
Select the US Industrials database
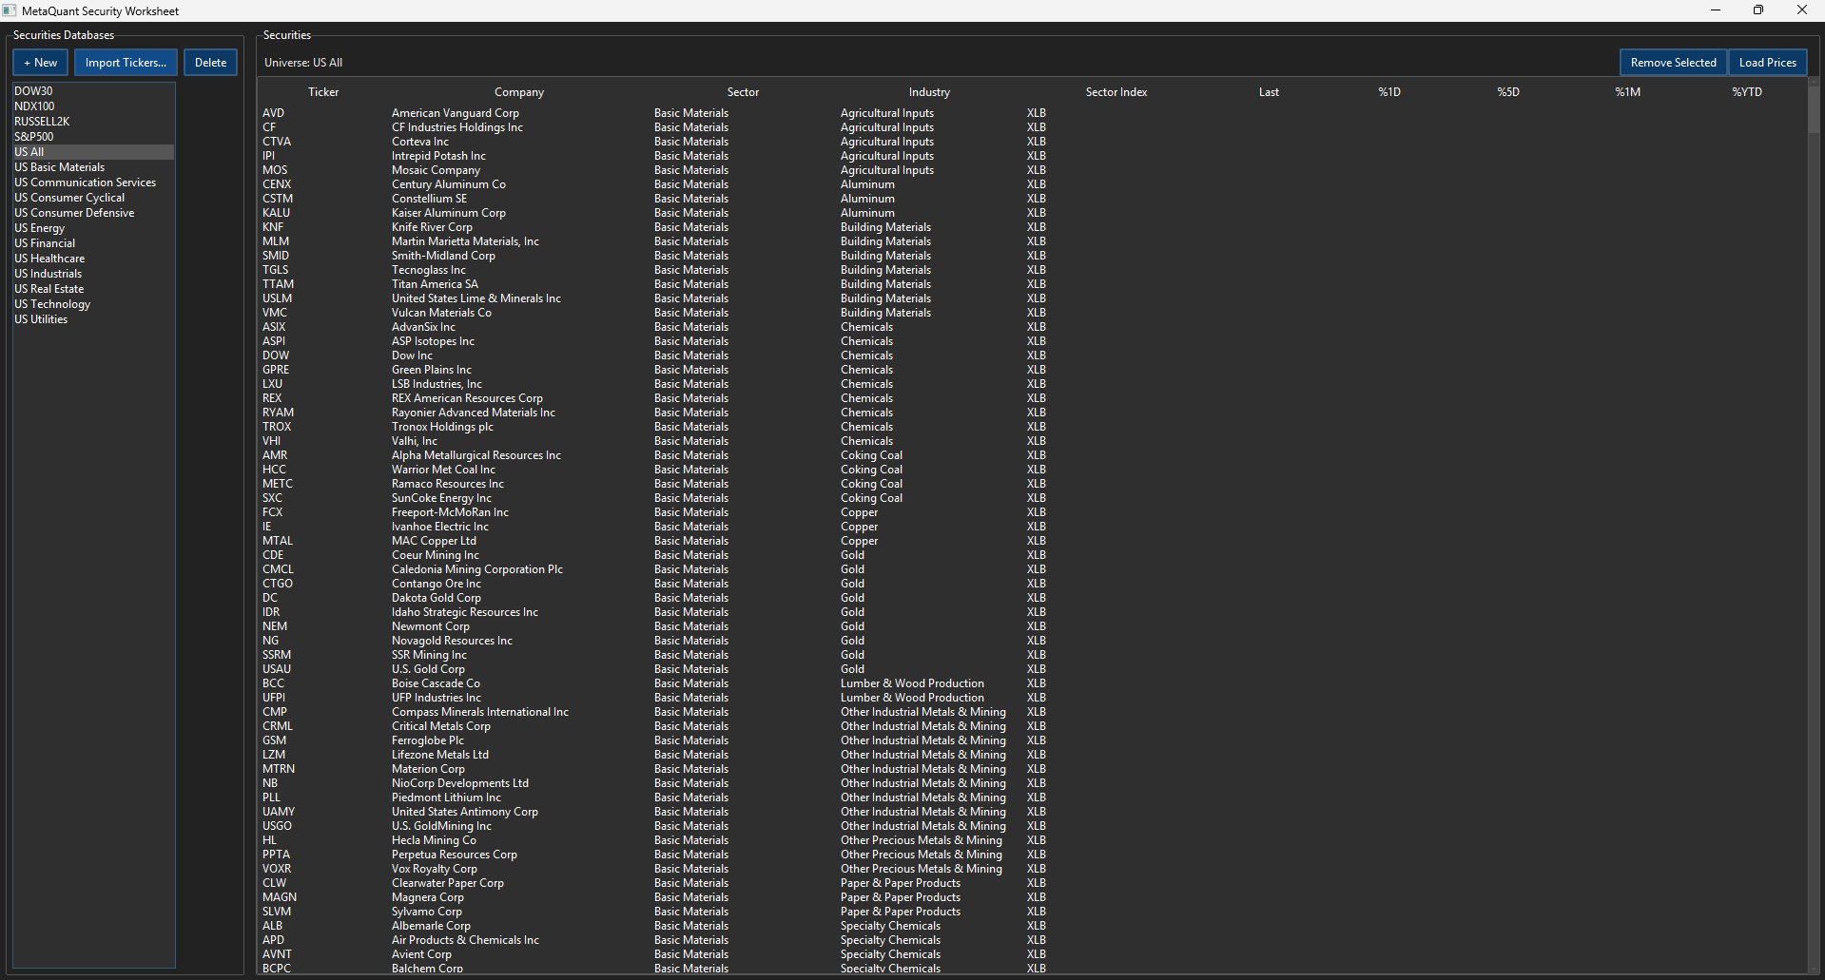pos(93,274)
